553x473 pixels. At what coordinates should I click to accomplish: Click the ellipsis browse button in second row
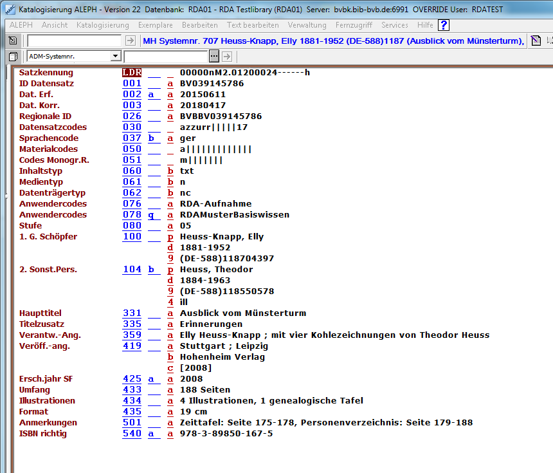pos(214,57)
